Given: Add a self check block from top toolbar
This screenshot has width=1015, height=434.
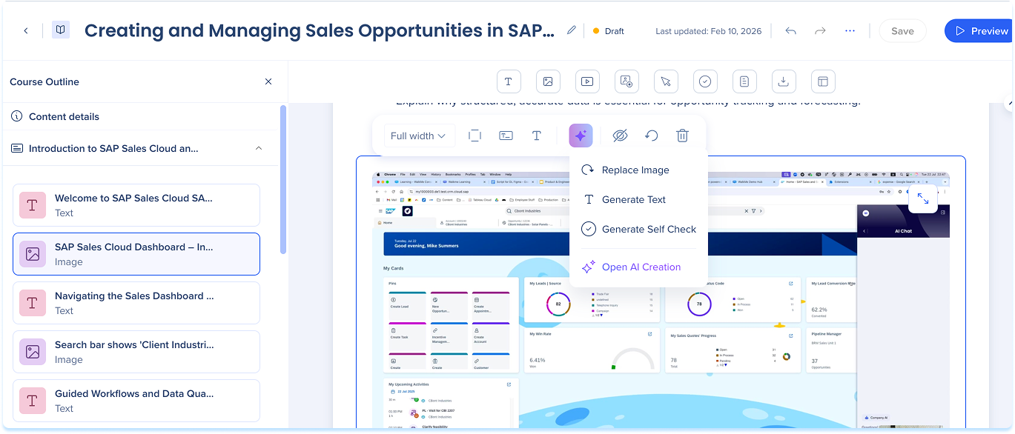Looking at the screenshot, I should 705,81.
